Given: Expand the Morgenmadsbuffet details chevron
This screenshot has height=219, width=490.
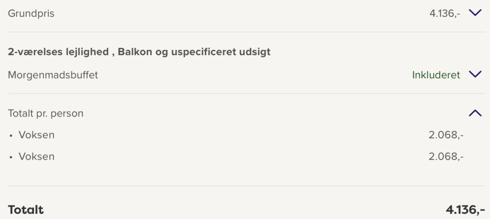Looking at the screenshot, I should [x=475, y=75].
